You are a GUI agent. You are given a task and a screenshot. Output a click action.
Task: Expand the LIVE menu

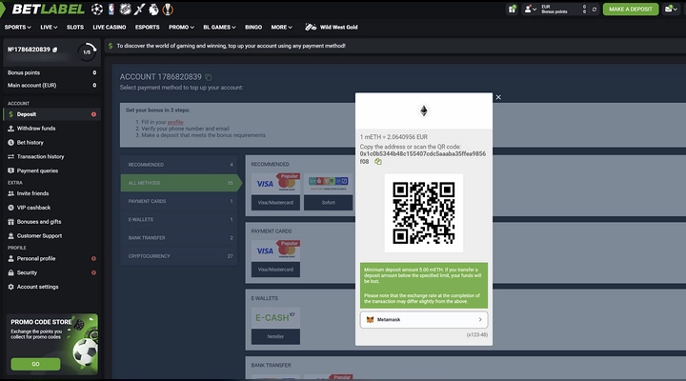click(x=49, y=27)
